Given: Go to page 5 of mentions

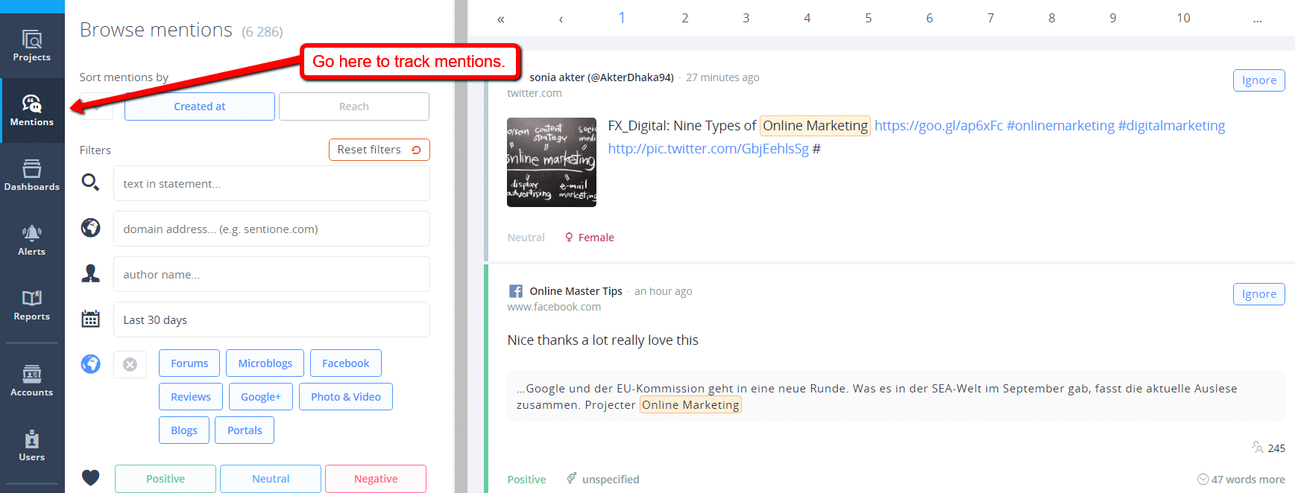Looking at the screenshot, I should tap(868, 18).
